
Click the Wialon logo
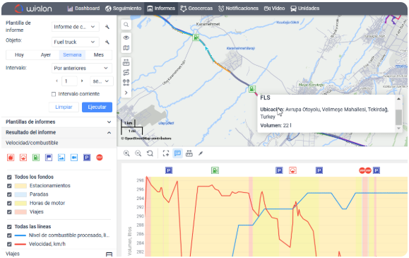pyautogui.click(x=33, y=8)
